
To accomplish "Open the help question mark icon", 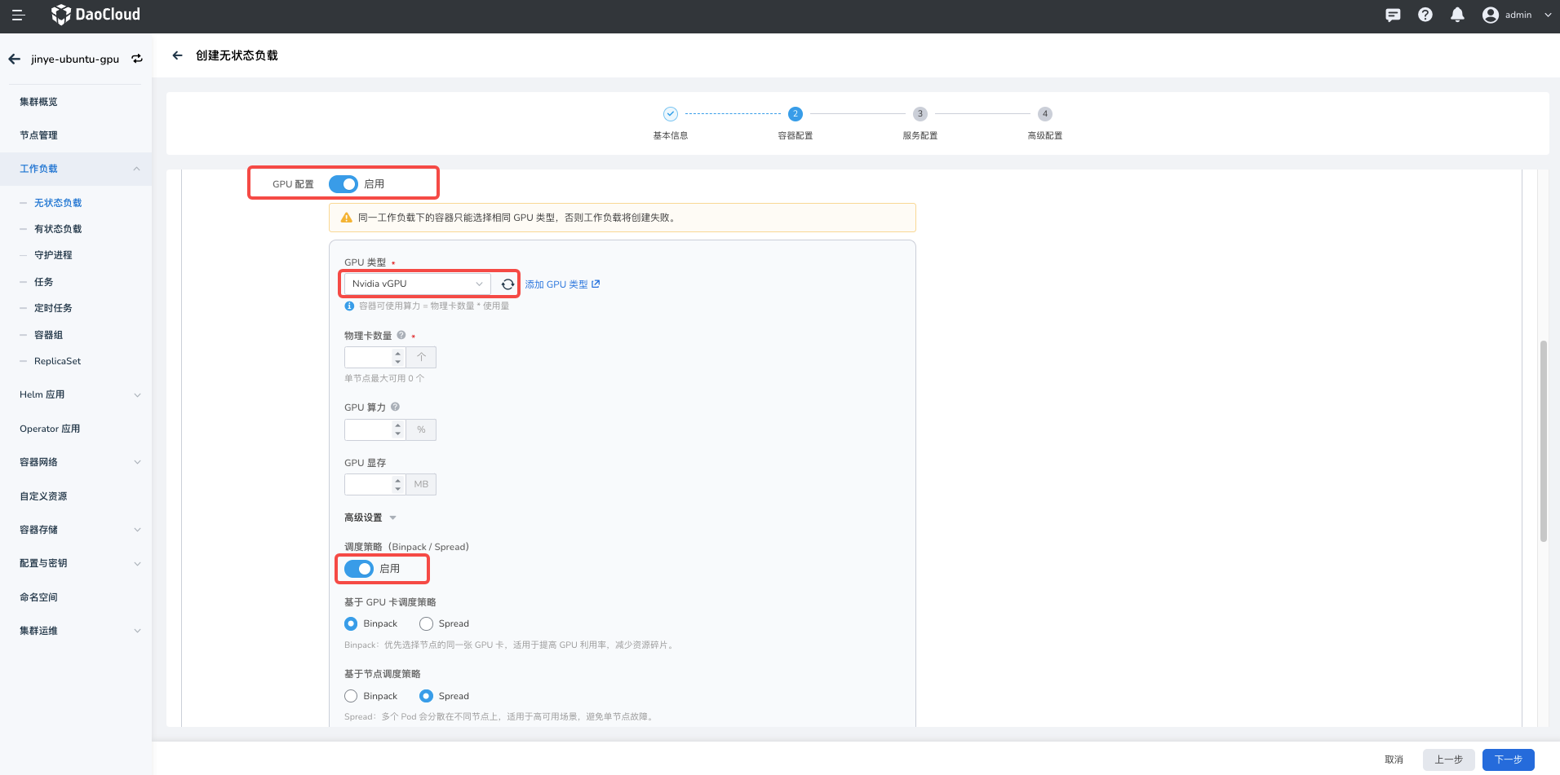I will (1425, 15).
